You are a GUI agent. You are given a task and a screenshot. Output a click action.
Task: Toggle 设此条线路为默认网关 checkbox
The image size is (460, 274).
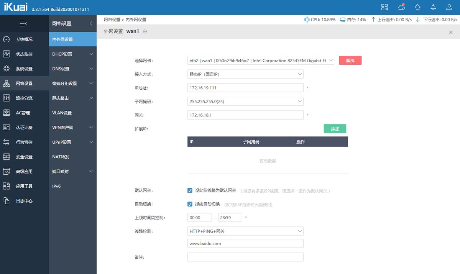pos(190,190)
